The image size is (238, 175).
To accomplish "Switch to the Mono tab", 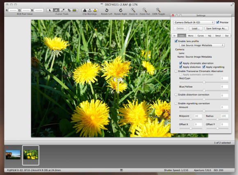I will click(x=191, y=36).
